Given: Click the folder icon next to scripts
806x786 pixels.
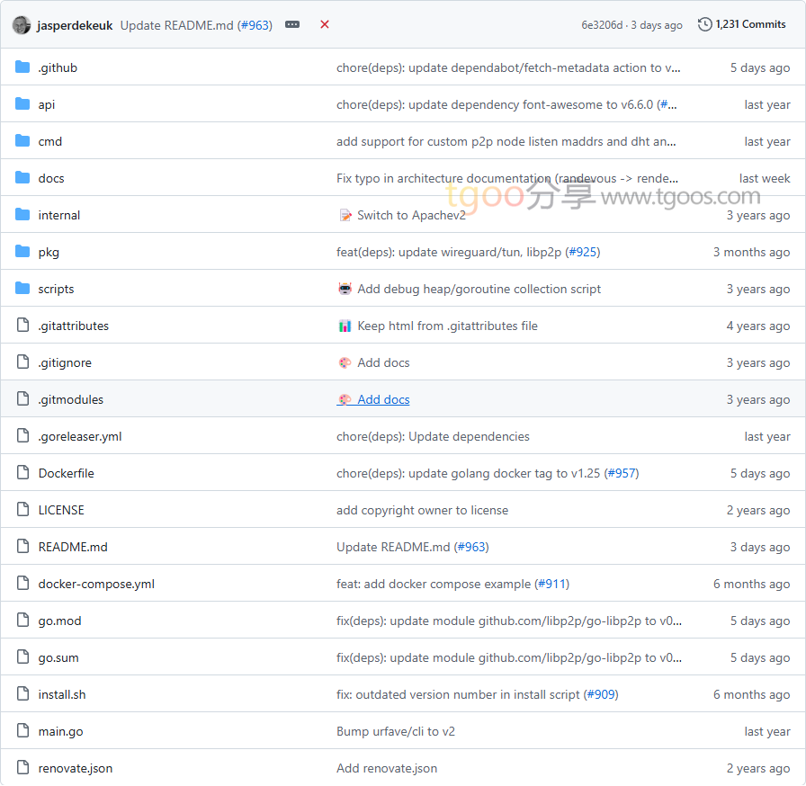Looking at the screenshot, I should point(22,289).
